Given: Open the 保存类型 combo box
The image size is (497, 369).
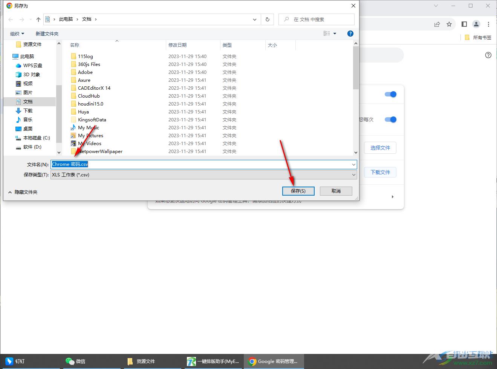Looking at the screenshot, I should [x=204, y=175].
